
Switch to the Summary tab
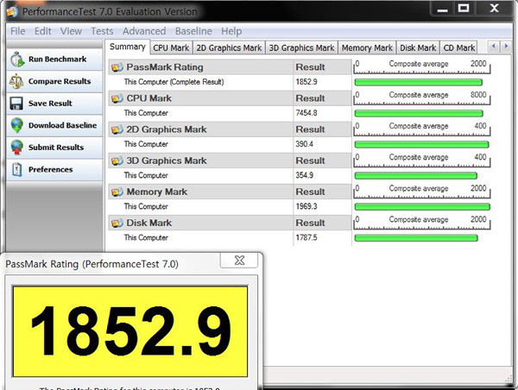pos(127,47)
